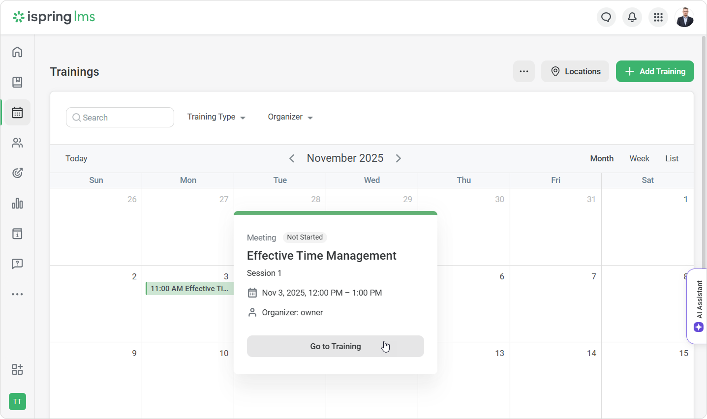Expand the Organizer filter dropdown

coord(290,117)
